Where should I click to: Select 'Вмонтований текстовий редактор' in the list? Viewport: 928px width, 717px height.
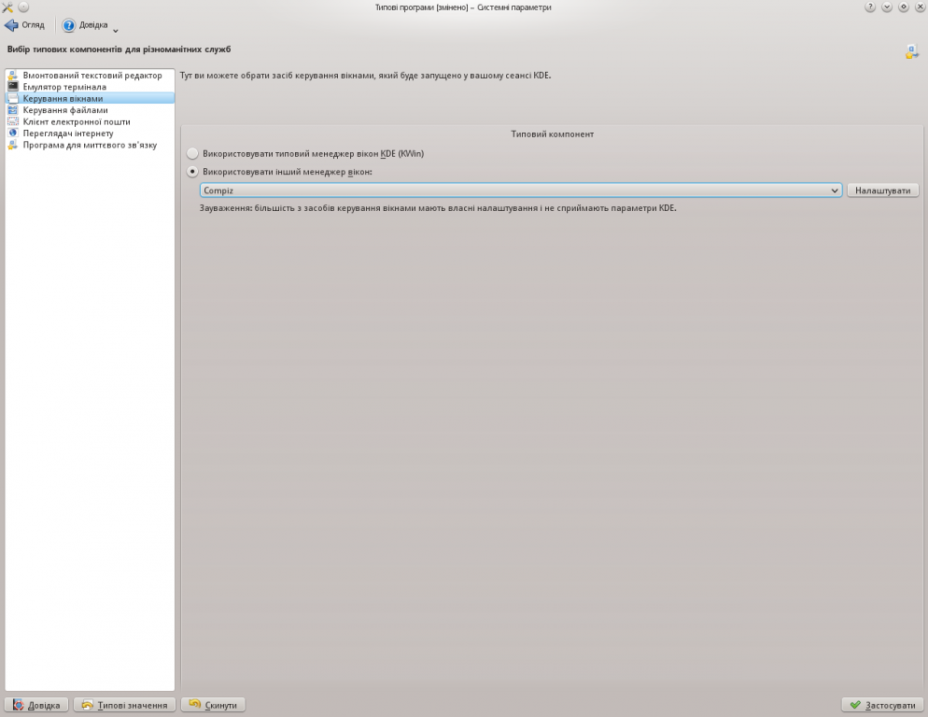[x=90, y=76]
